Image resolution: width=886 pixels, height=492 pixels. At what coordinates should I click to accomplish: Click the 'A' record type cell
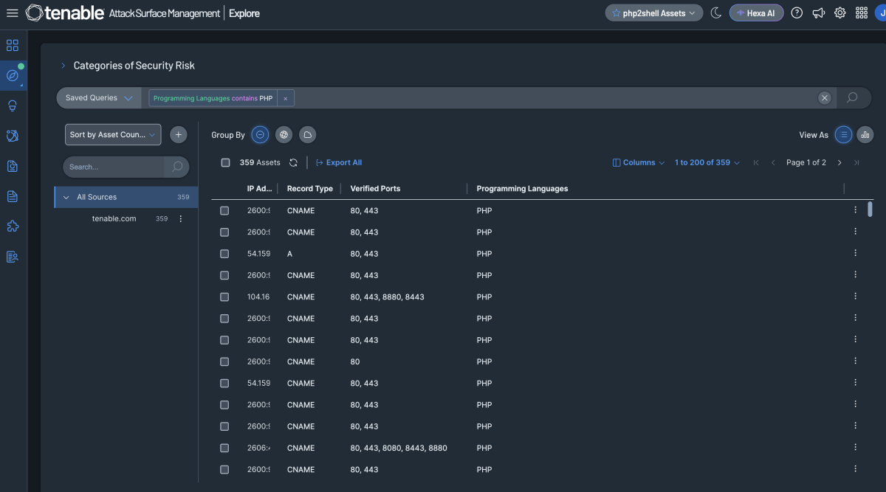pyautogui.click(x=289, y=254)
